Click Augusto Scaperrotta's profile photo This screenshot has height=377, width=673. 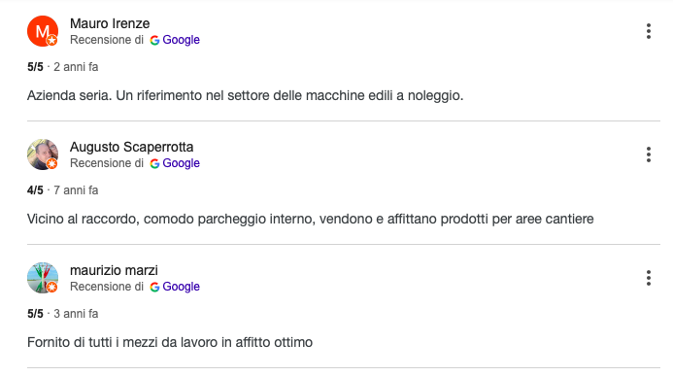43,154
